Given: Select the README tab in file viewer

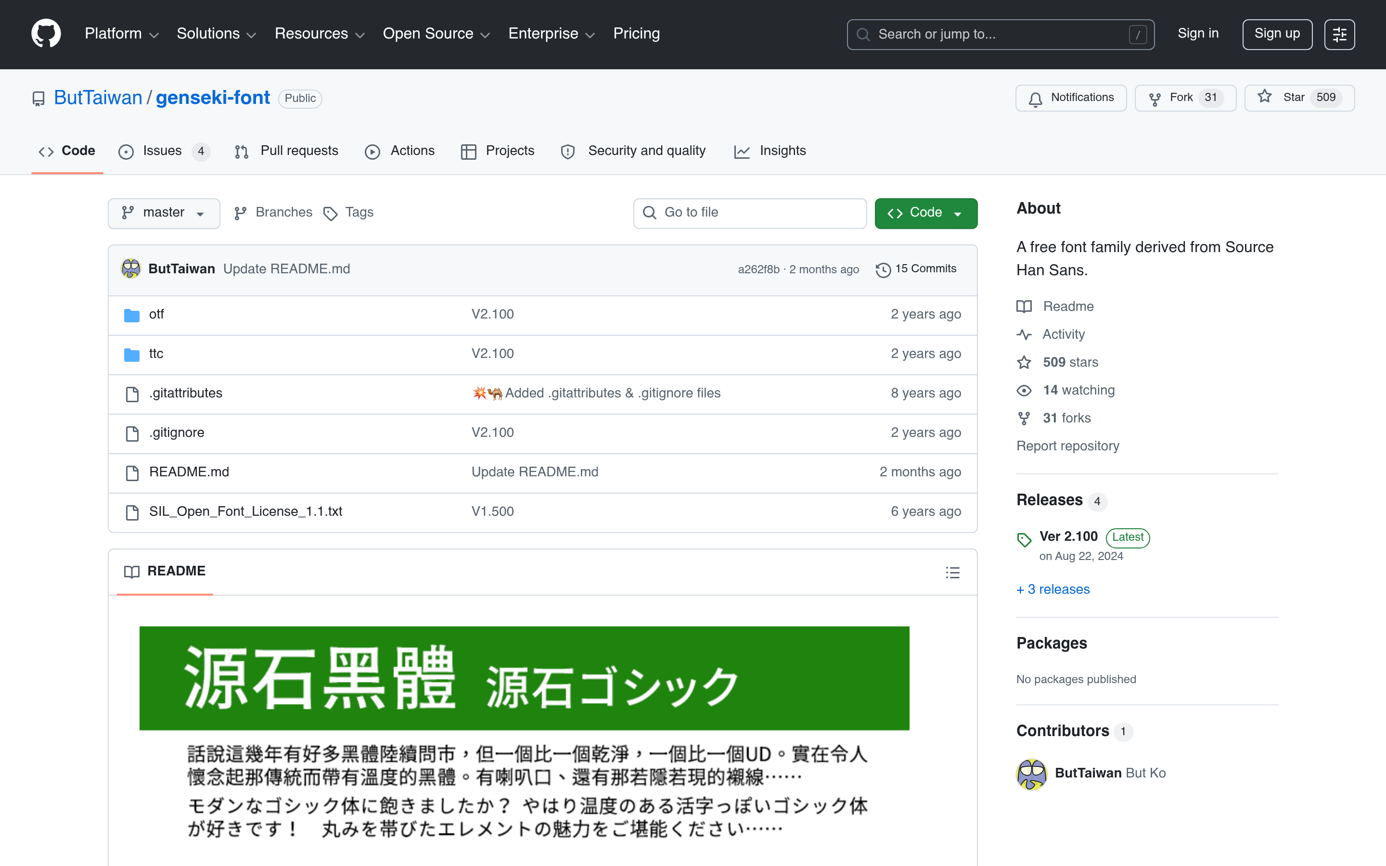Looking at the screenshot, I should point(165,572).
